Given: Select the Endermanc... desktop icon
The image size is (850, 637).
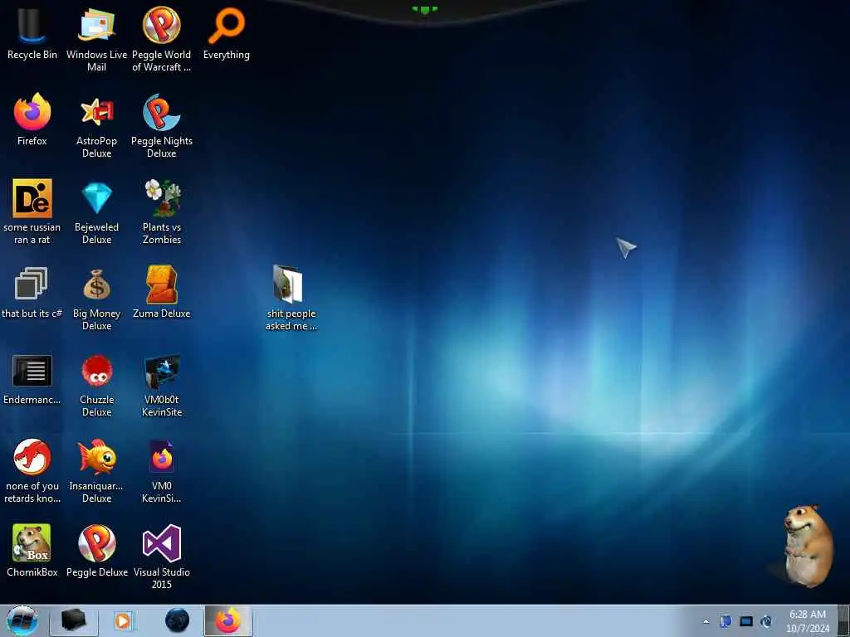Looking at the screenshot, I should [x=32, y=379].
